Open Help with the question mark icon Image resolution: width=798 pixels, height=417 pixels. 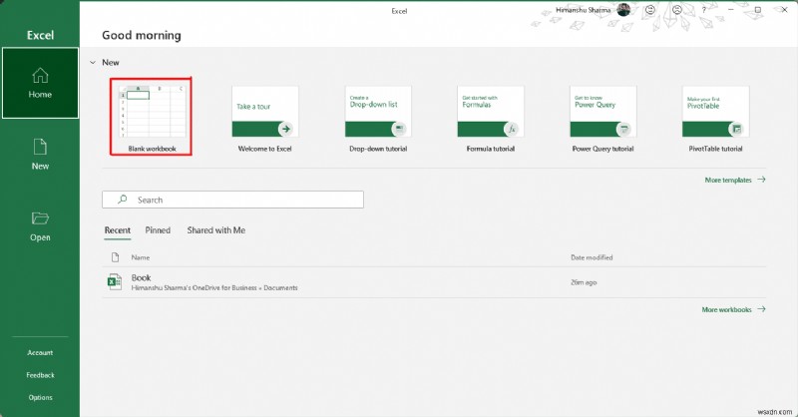click(704, 10)
